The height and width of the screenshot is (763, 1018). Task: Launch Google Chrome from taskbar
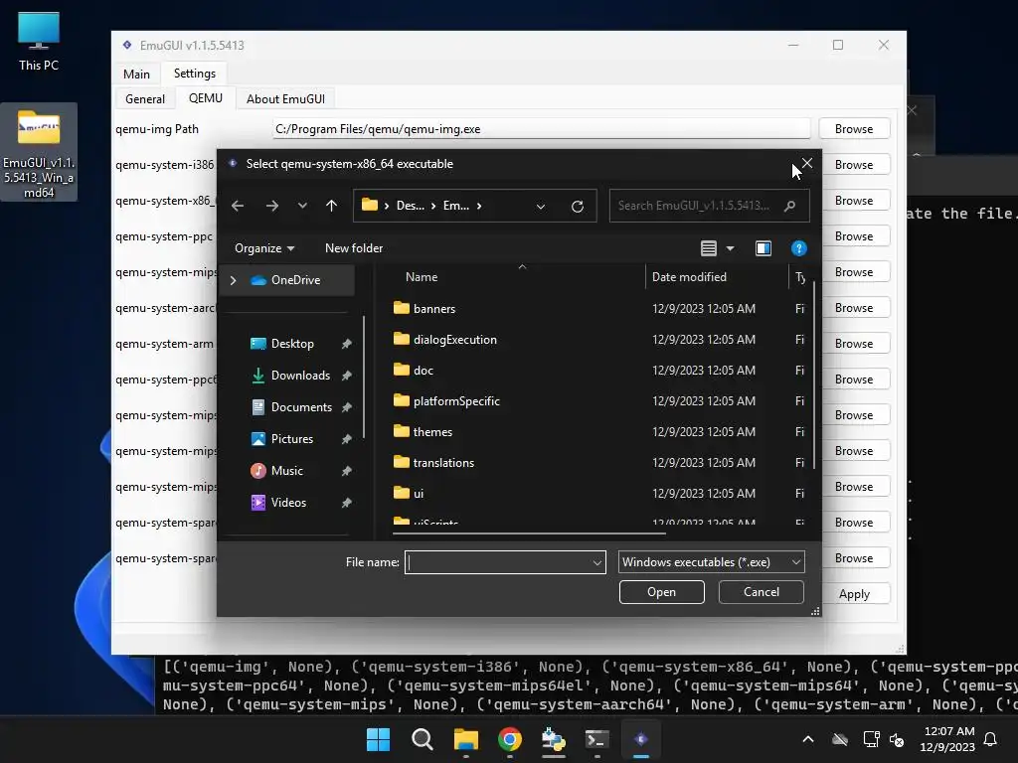[510, 739]
